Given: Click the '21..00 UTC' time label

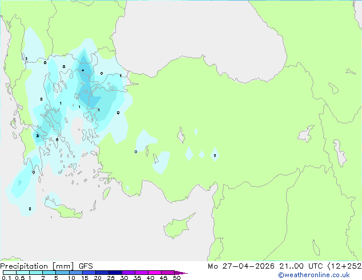Looking at the screenshot, I should pyautogui.click(x=301, y=266).
